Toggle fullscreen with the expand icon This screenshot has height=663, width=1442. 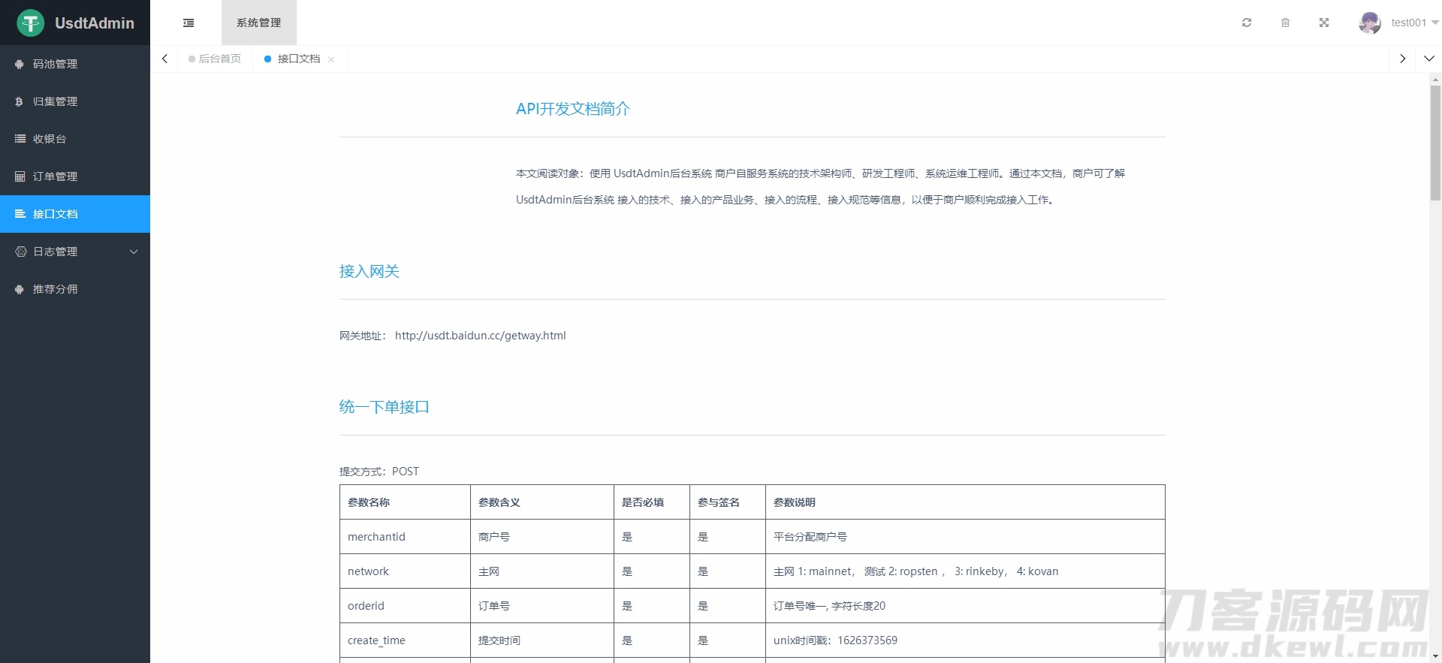[x=1324, y=23]
